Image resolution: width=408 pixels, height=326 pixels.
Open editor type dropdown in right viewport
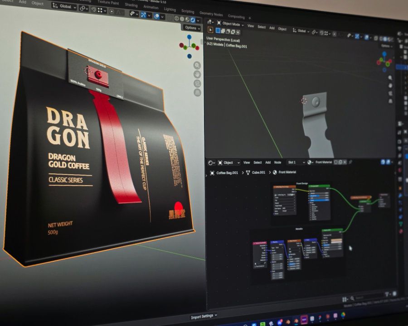click(x=210, y=22)
